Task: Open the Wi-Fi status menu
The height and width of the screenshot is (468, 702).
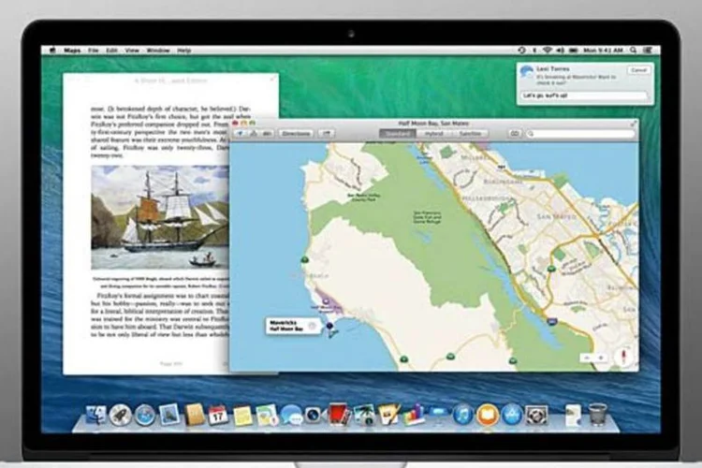Action: click(548, 51)
